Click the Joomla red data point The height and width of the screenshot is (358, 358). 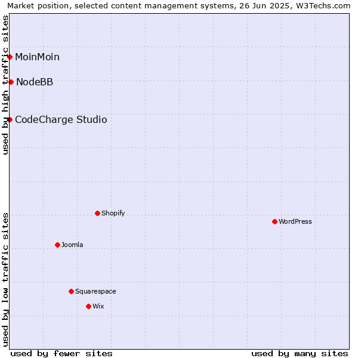(57, 245)
